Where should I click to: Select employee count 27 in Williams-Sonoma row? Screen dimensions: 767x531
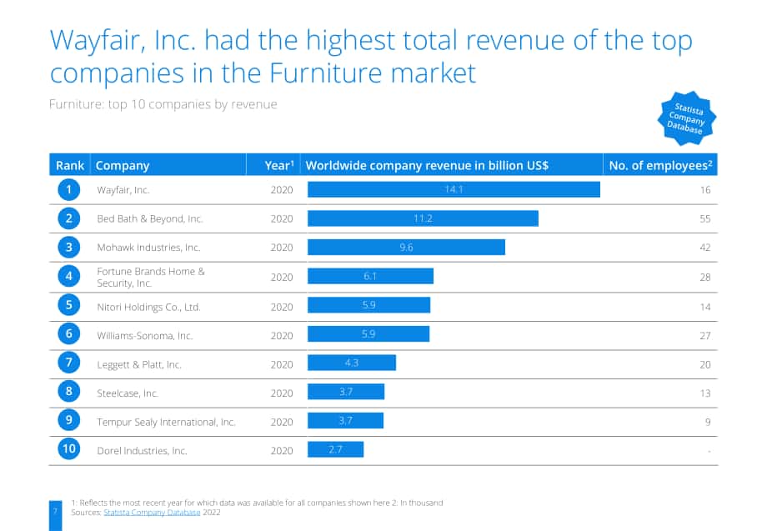tap(704, 336)
